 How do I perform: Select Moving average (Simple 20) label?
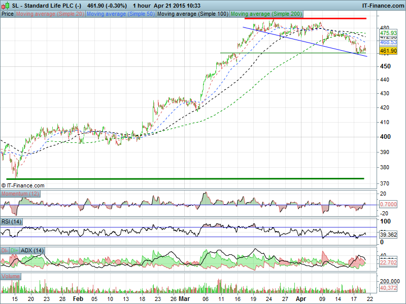50,14
